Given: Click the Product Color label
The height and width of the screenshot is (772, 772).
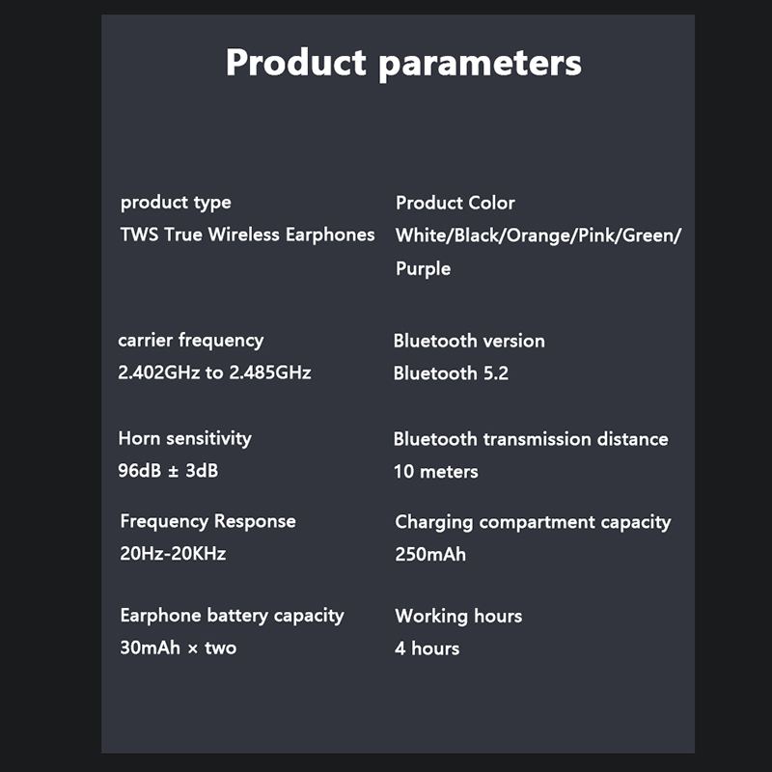Looking at the screenshot, I should coord(455,204).
